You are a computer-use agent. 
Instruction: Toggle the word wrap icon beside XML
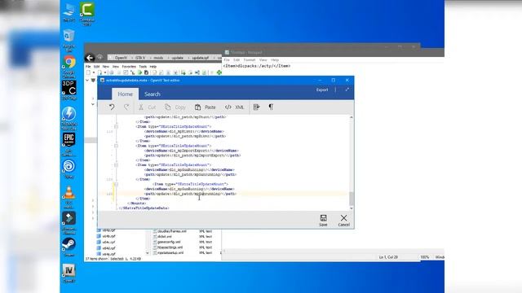point(256,107)
